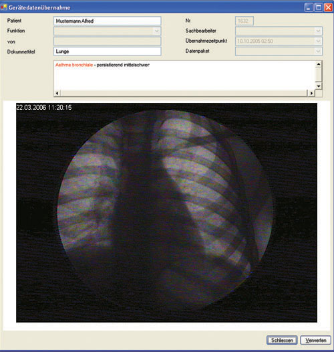Click the Schliessen button
Viewport: 334px width, 352px height.
282,341
